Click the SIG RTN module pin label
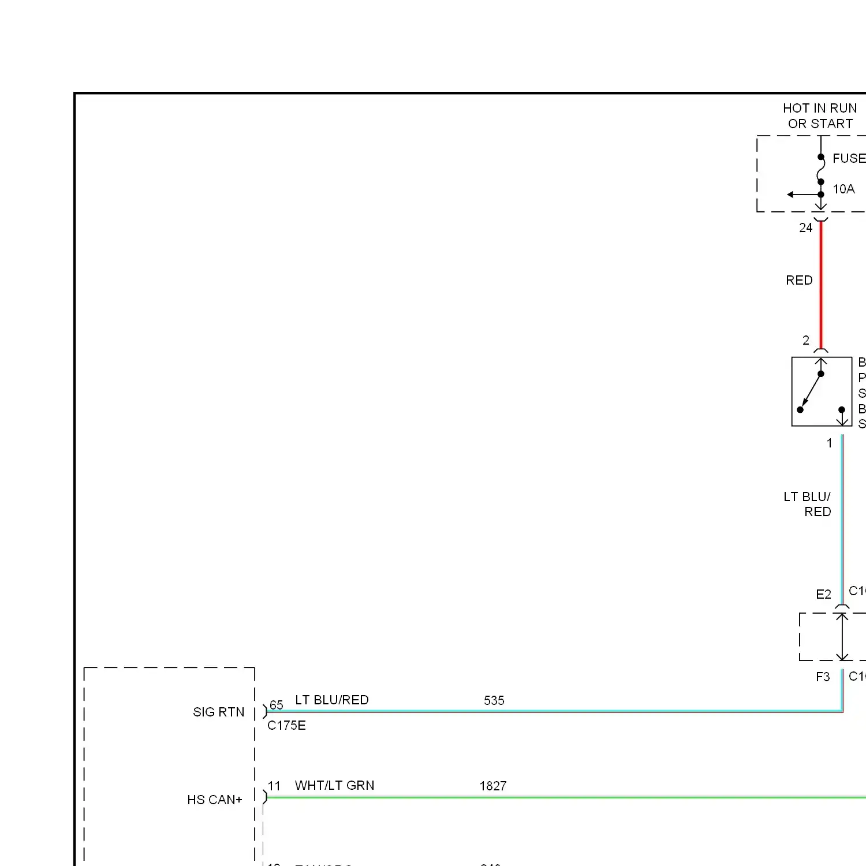Viewport: 866px width, 866px height. 219,712
